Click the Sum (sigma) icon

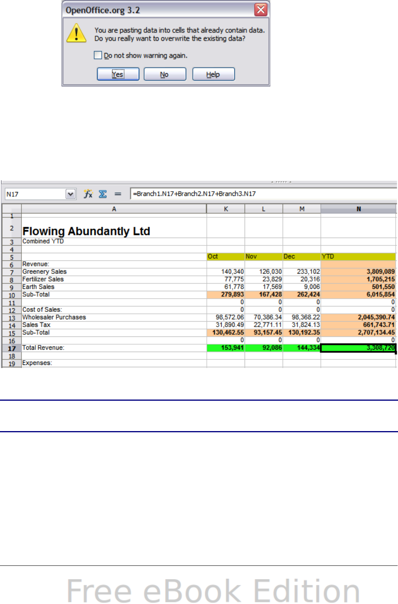point(103,194)
